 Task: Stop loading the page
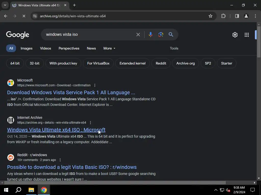24,16
